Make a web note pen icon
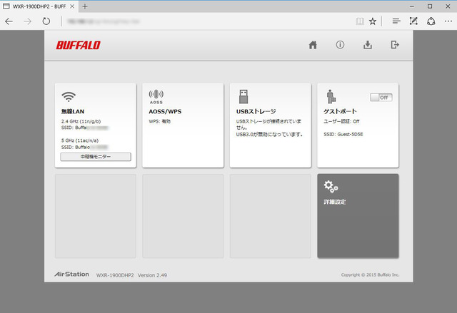Viewport: 457px width, 313px height. coord(413,21)
